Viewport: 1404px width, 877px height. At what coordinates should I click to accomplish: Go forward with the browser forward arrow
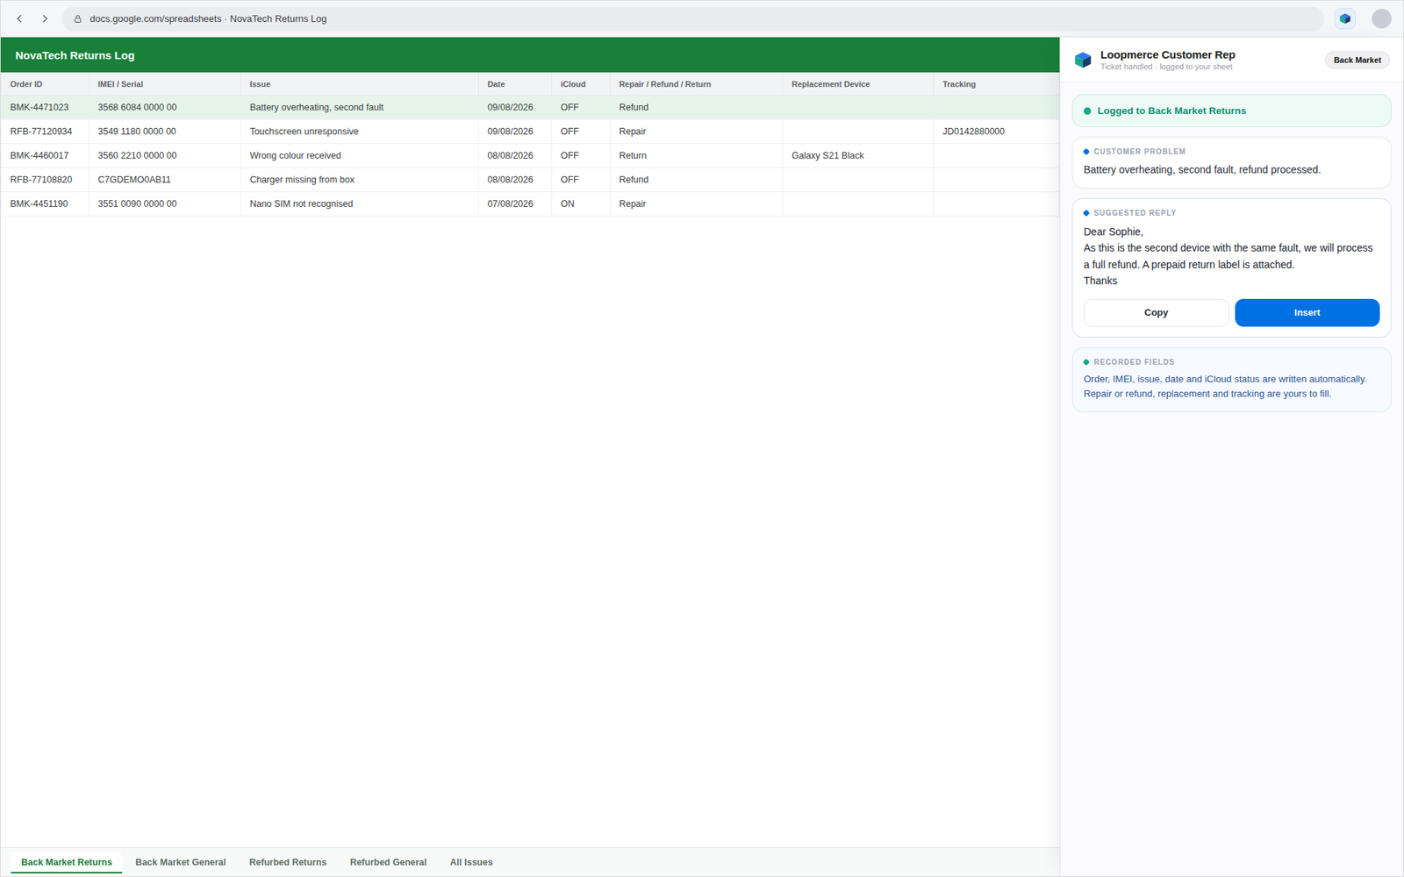pyautogui.click(x=45, y=18)
